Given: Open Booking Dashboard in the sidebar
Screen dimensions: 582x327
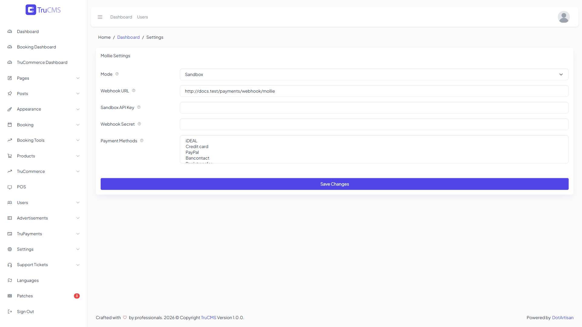Looking at the screenshot, I should [44, 47].
